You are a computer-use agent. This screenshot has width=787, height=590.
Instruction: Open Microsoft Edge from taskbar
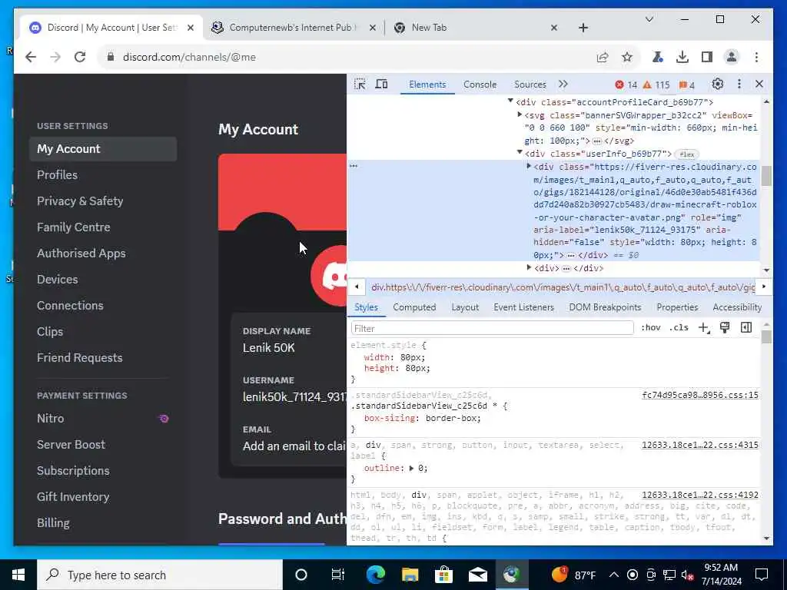[375, 575]
